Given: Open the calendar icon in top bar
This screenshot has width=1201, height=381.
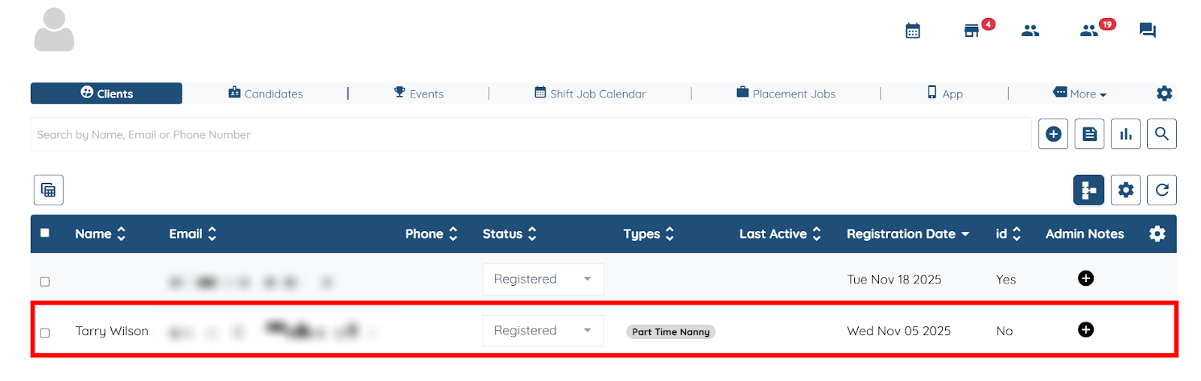Looking at the screenshot, I should click(x=913, y=31).
